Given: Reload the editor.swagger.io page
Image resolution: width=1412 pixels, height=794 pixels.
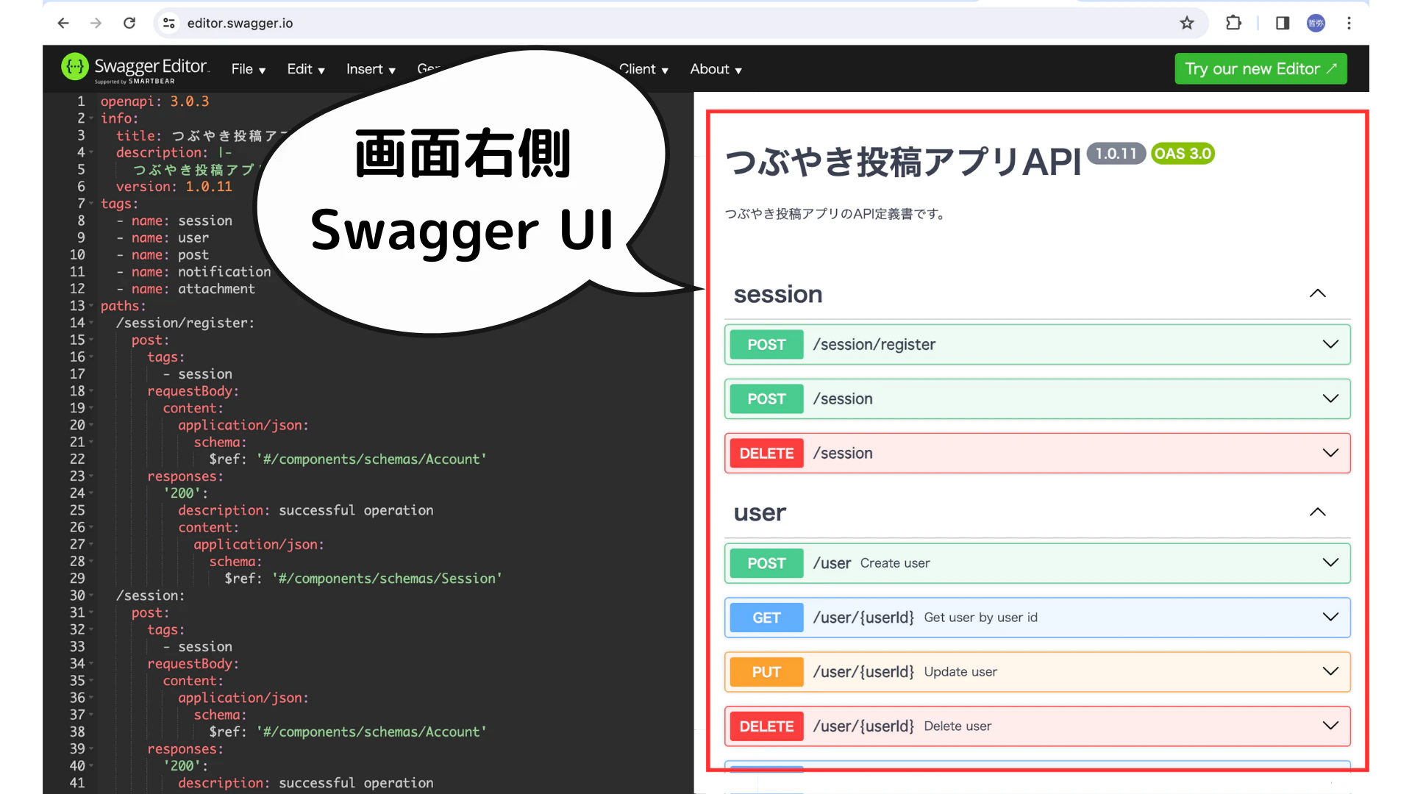Looking at the screenshot, I should coord(129,23).
